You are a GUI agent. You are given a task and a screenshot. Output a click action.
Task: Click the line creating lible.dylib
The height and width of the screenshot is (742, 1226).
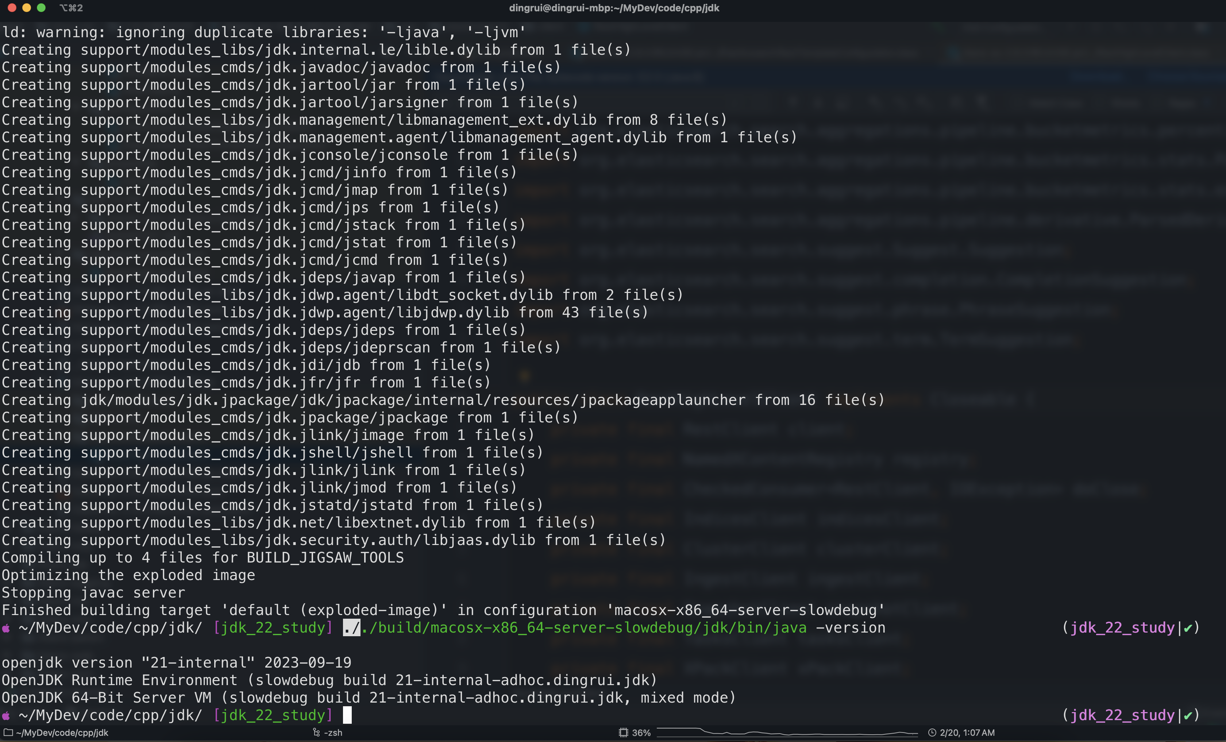[316, 50]
